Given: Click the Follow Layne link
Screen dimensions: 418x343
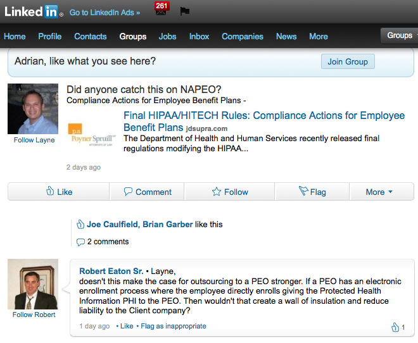Looking at the screenshot, I should tap(34, 140).
